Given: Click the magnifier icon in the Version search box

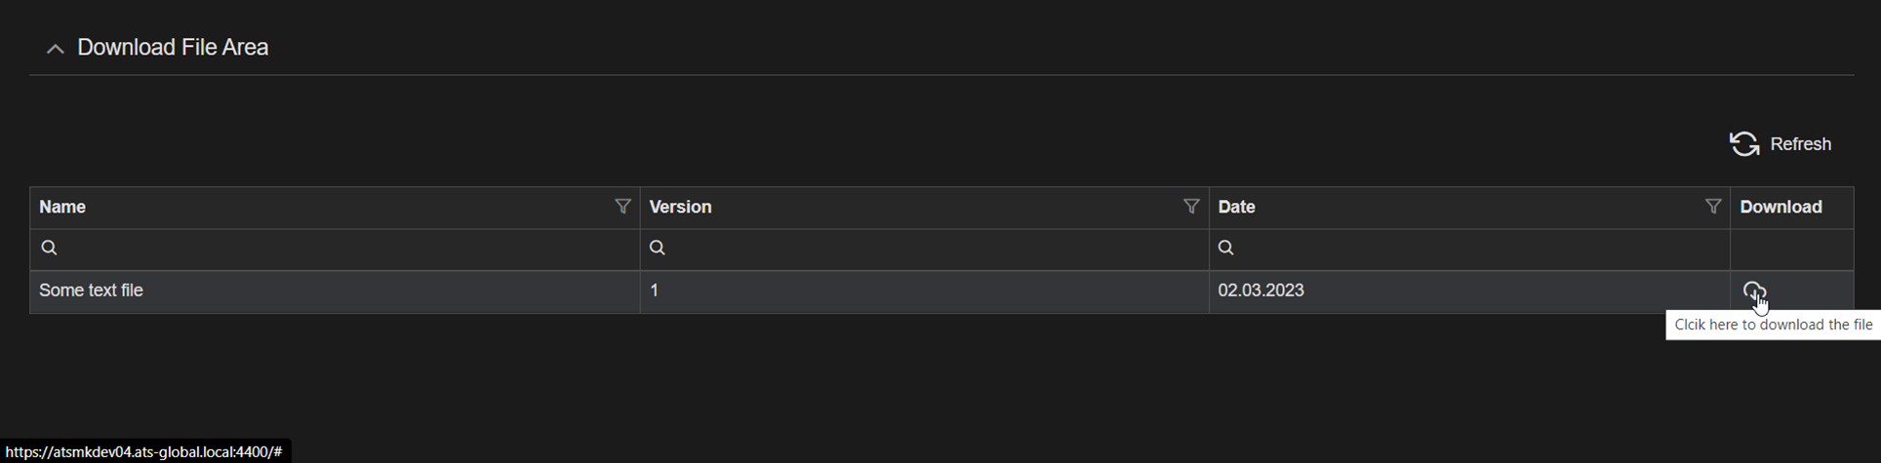Looking at the screenshot, I should tap(658, 248).
